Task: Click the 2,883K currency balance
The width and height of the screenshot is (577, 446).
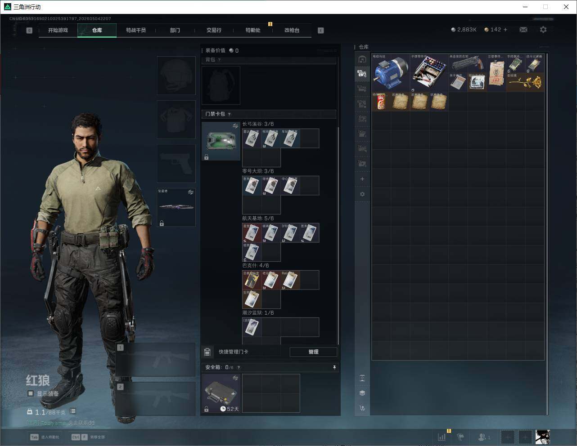Action: pyautogui.click(x=464, y=30)
